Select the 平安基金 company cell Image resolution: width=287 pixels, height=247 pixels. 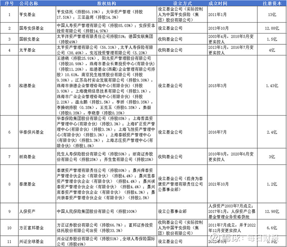(37, 14)
